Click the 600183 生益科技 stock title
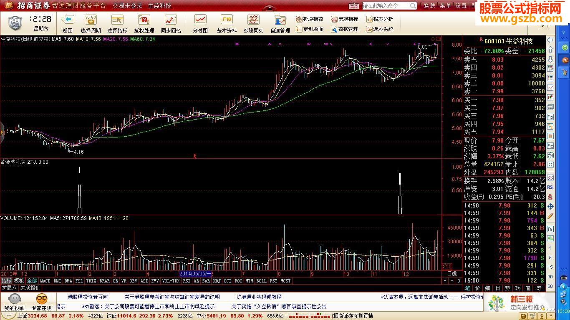This screenshot has height=320, width=570. [x=509, y=41]
